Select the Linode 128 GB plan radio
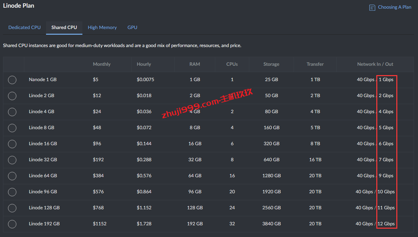This screenshot has height=237, width=418. click(x=12, y=208)
